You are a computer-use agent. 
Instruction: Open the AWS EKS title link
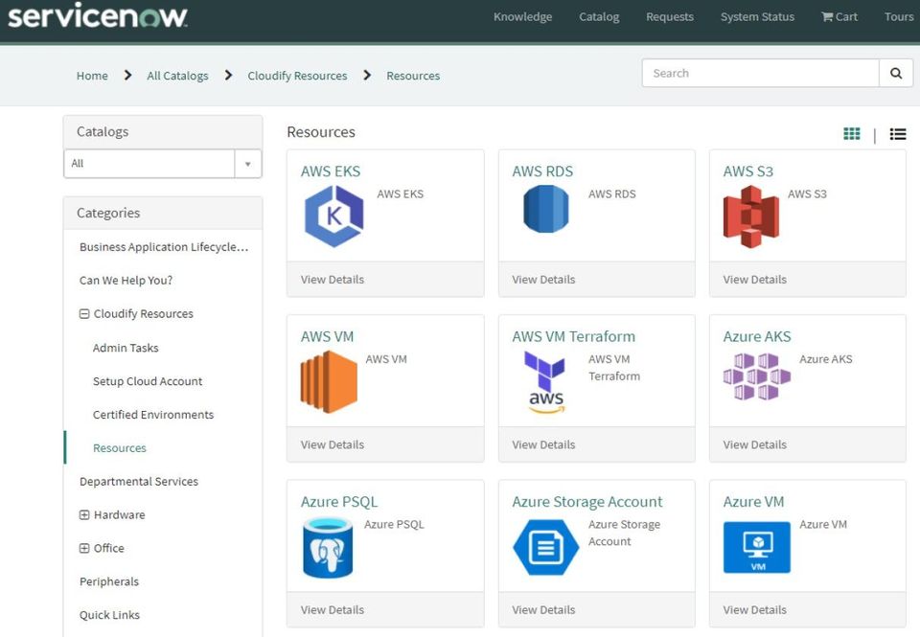pos(331,171)
